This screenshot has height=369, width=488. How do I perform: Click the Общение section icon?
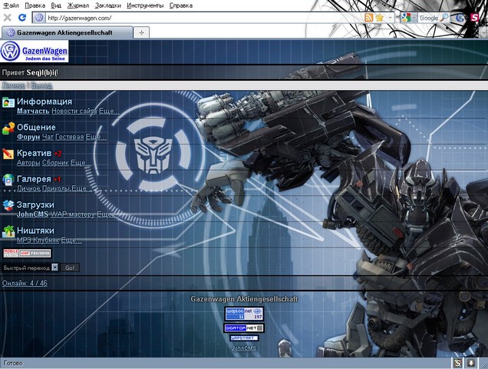click(x=8, y=128)
